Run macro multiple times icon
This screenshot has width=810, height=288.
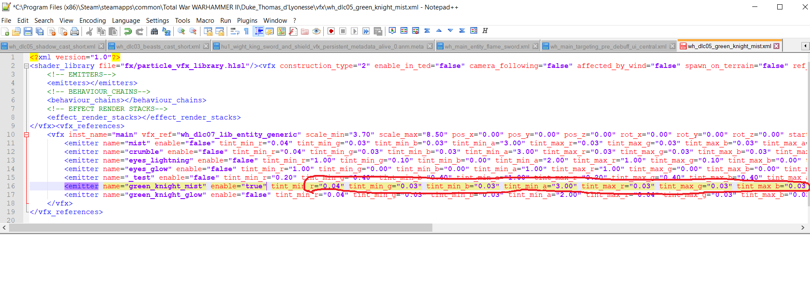click(366, 31)
